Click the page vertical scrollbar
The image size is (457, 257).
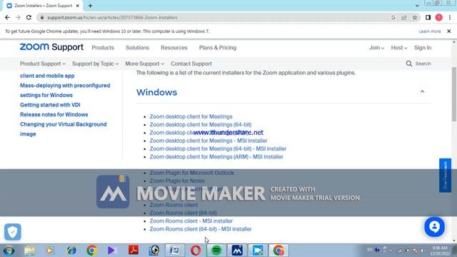point(454,94)
